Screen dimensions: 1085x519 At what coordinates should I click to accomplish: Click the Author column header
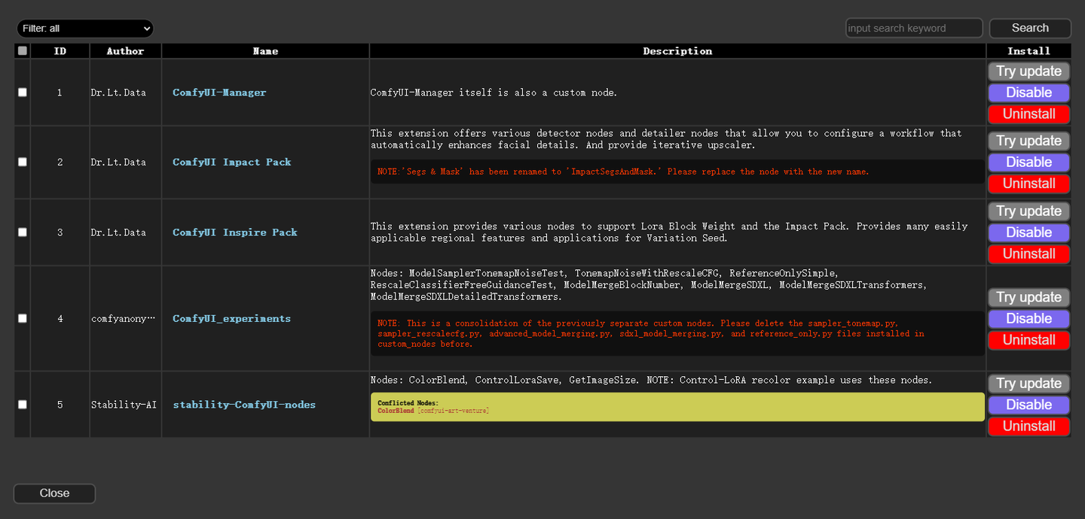[x=125, y=51]
